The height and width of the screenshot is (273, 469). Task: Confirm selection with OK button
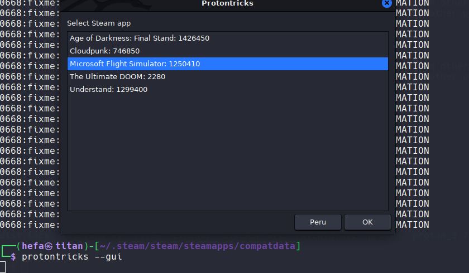[x=367, y=222]
